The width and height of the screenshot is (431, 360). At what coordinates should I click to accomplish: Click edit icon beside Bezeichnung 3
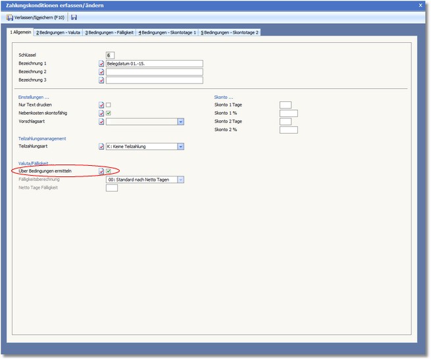pyautogui.click(x=101, y=81)
